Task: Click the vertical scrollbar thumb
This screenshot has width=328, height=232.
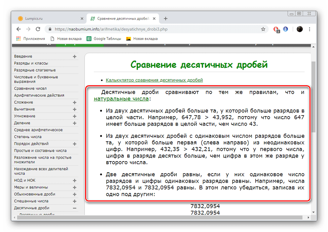Action: click(x=313, y=97)
